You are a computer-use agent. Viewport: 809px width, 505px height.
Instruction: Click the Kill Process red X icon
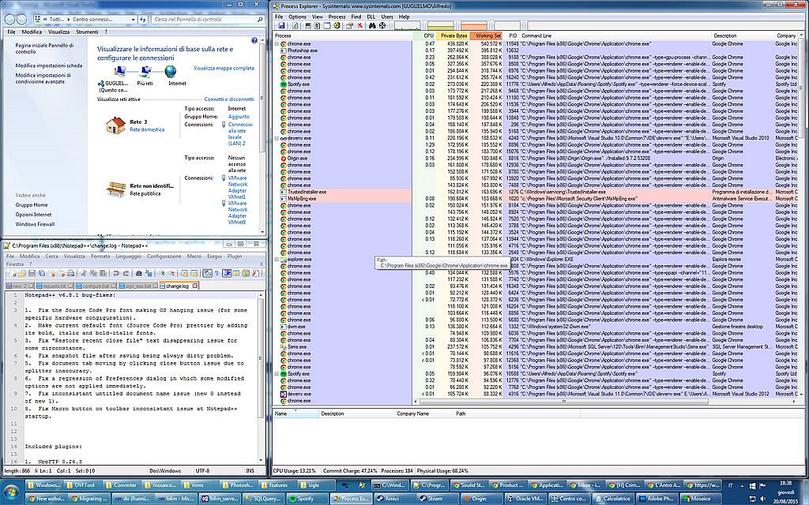pyautogui.click(x=359, y=26)
